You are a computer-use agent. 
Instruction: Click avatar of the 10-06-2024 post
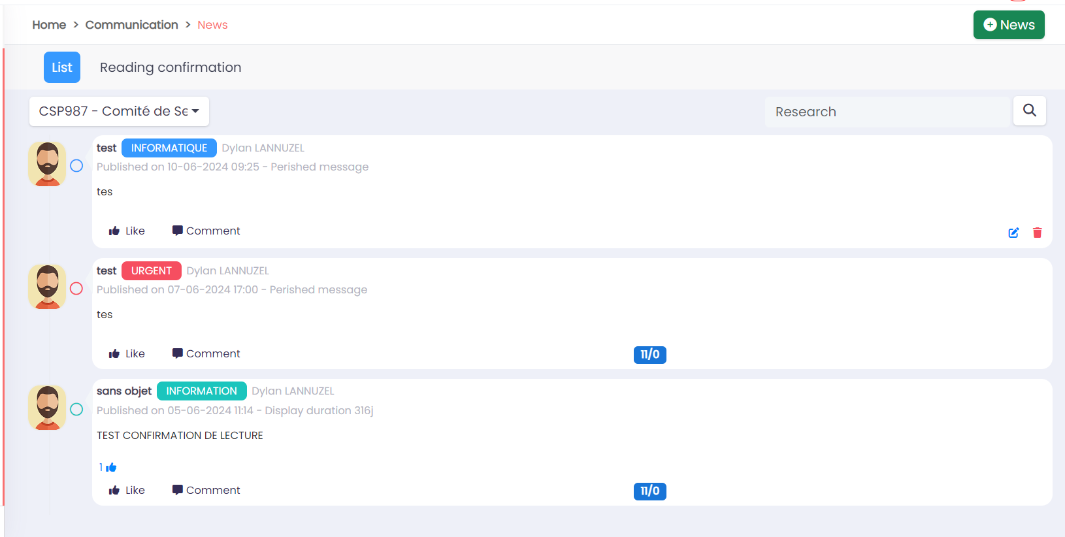pos(47,164)
